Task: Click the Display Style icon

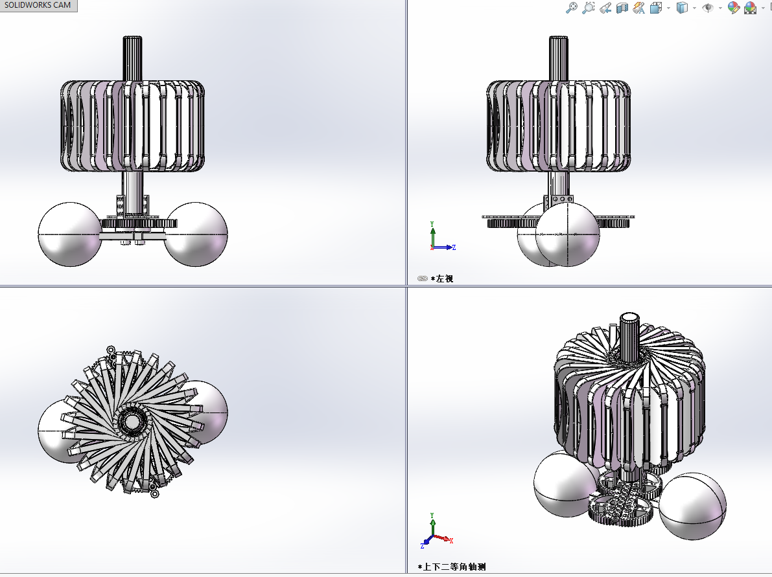Action: 682,7
